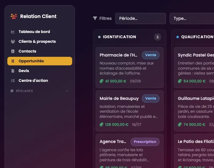Click description "Nouveau comptoir, mise aux normes"
This screenshot has height=168, width=214.
127,68
